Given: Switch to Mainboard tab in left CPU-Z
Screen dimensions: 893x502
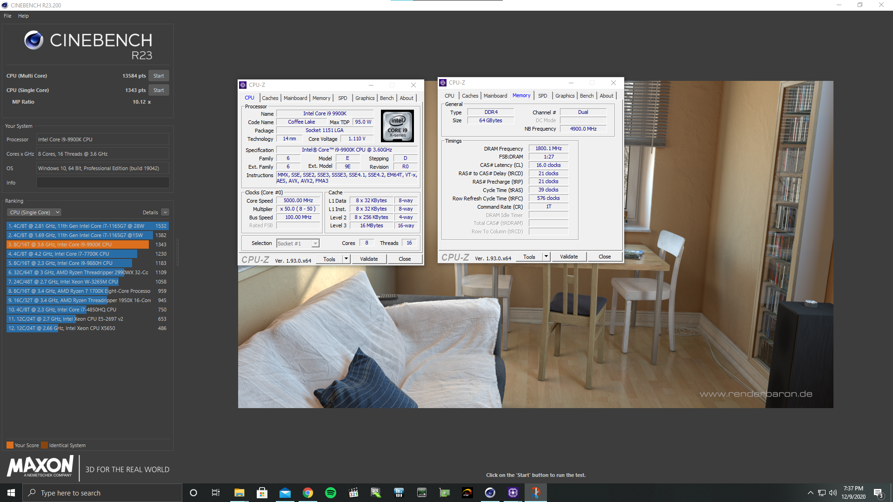Looking at the screenshot, I should pos(295,98).
